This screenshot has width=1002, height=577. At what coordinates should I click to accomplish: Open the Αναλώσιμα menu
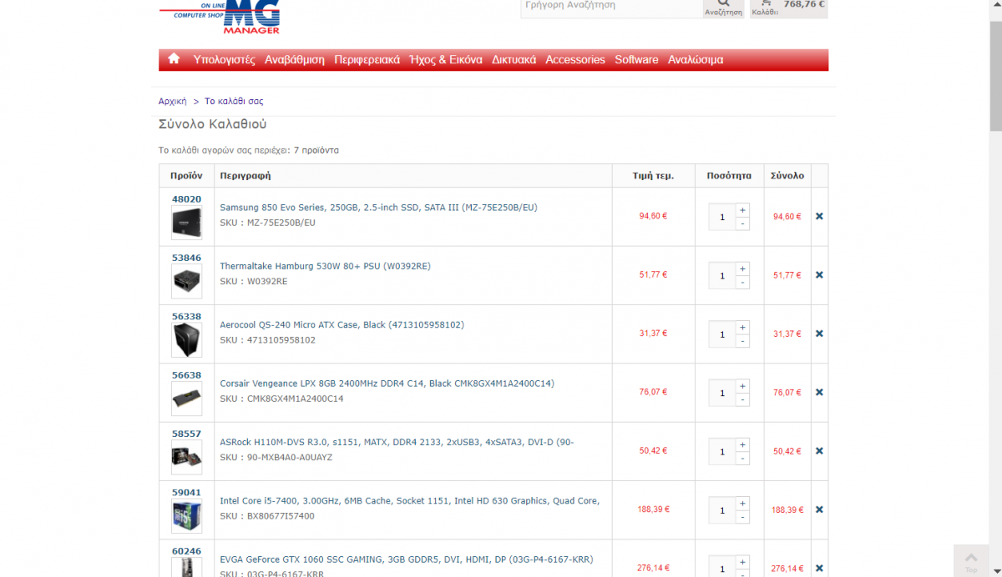(696, 60)
